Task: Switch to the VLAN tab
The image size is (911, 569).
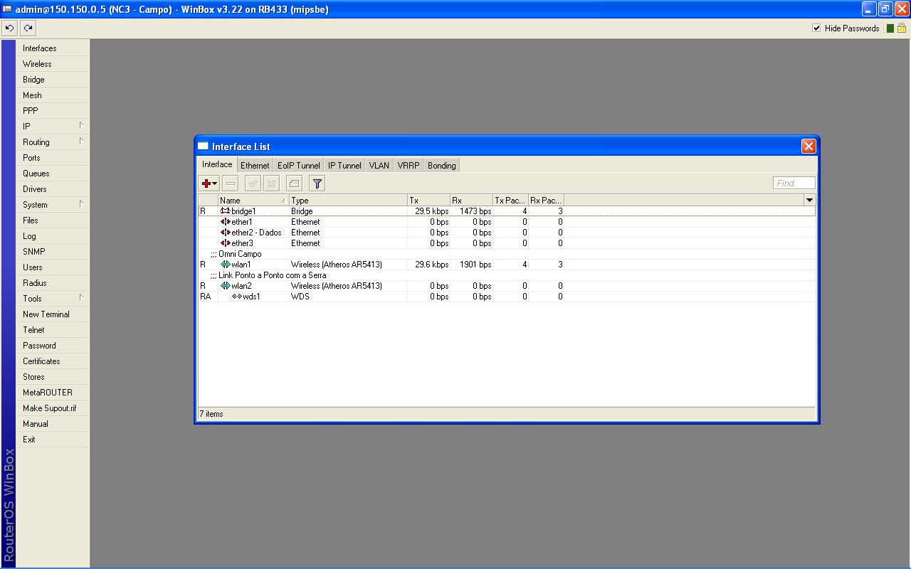Action: [379, 166]
